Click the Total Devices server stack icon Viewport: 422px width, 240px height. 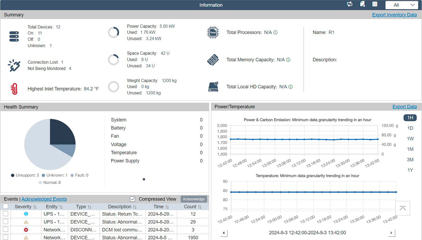[14, 36]
